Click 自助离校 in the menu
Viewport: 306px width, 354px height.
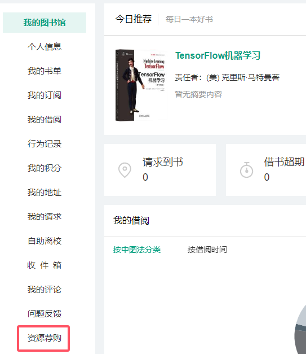45,241
